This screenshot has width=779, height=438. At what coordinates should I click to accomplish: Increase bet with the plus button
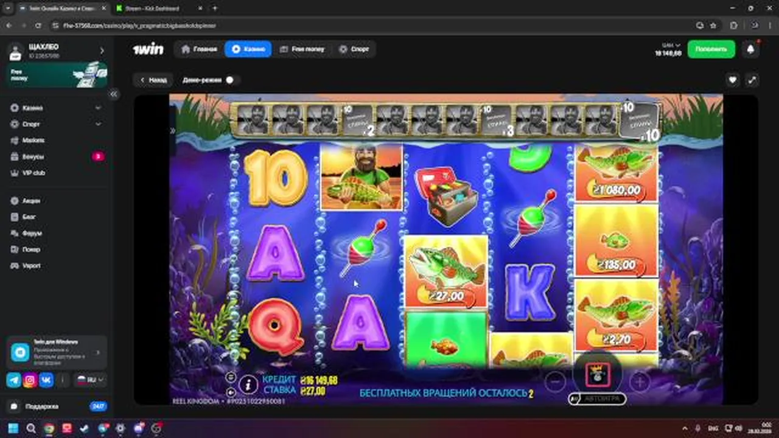(x=639, y=381)
